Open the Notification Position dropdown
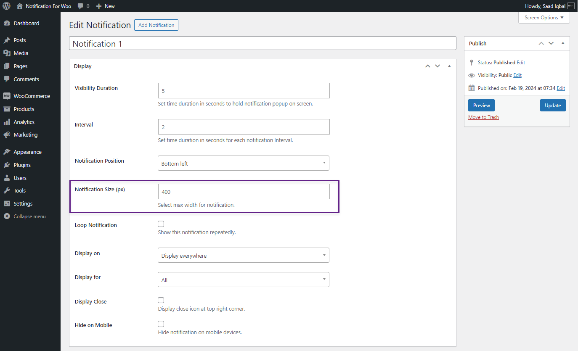Image resolution: width=578 pixels, height=351 pixels. (x=244, y=164)
